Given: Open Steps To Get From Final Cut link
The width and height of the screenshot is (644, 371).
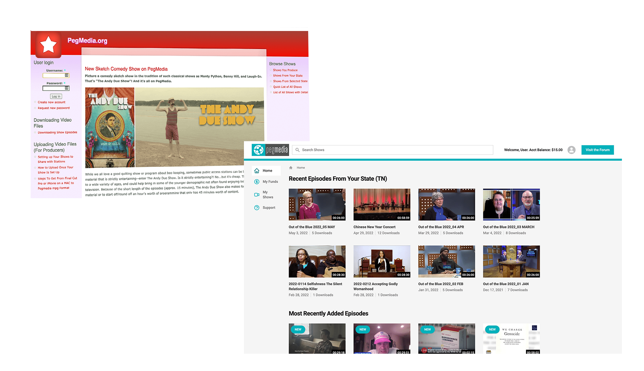Looking at the screenshot, I should point(57,183).
